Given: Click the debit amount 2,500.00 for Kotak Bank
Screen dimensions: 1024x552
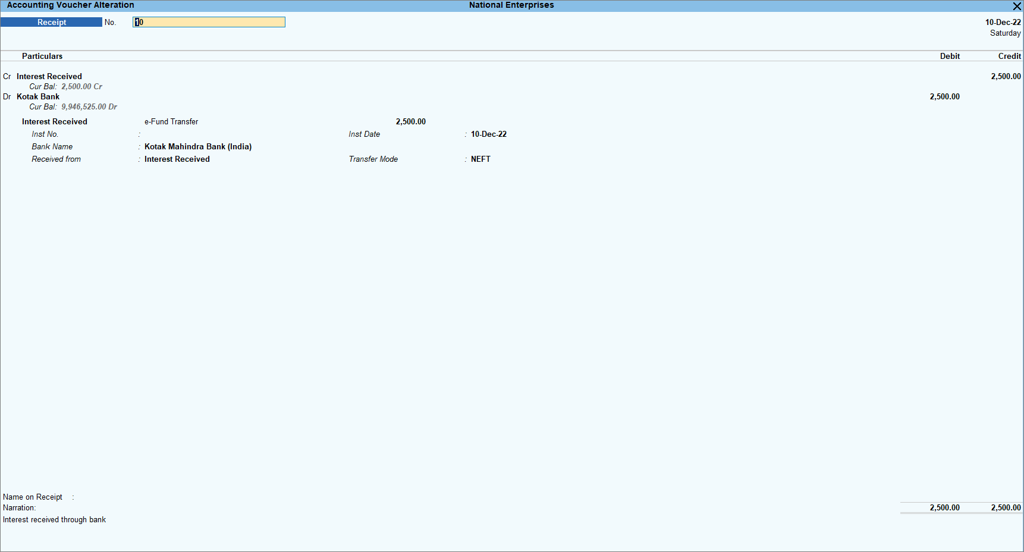Looking at the screenshot, I should pos(944,96).
